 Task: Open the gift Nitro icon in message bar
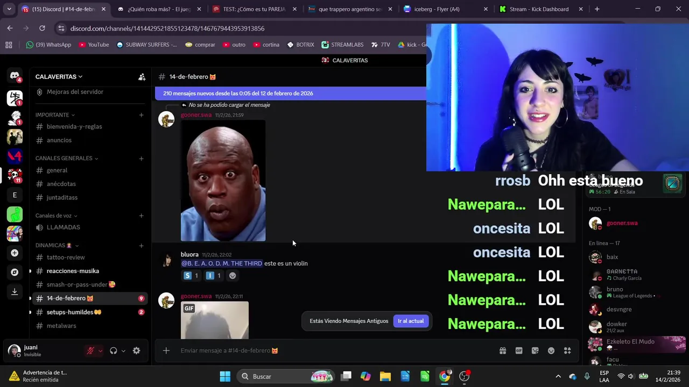coord(503,350)
